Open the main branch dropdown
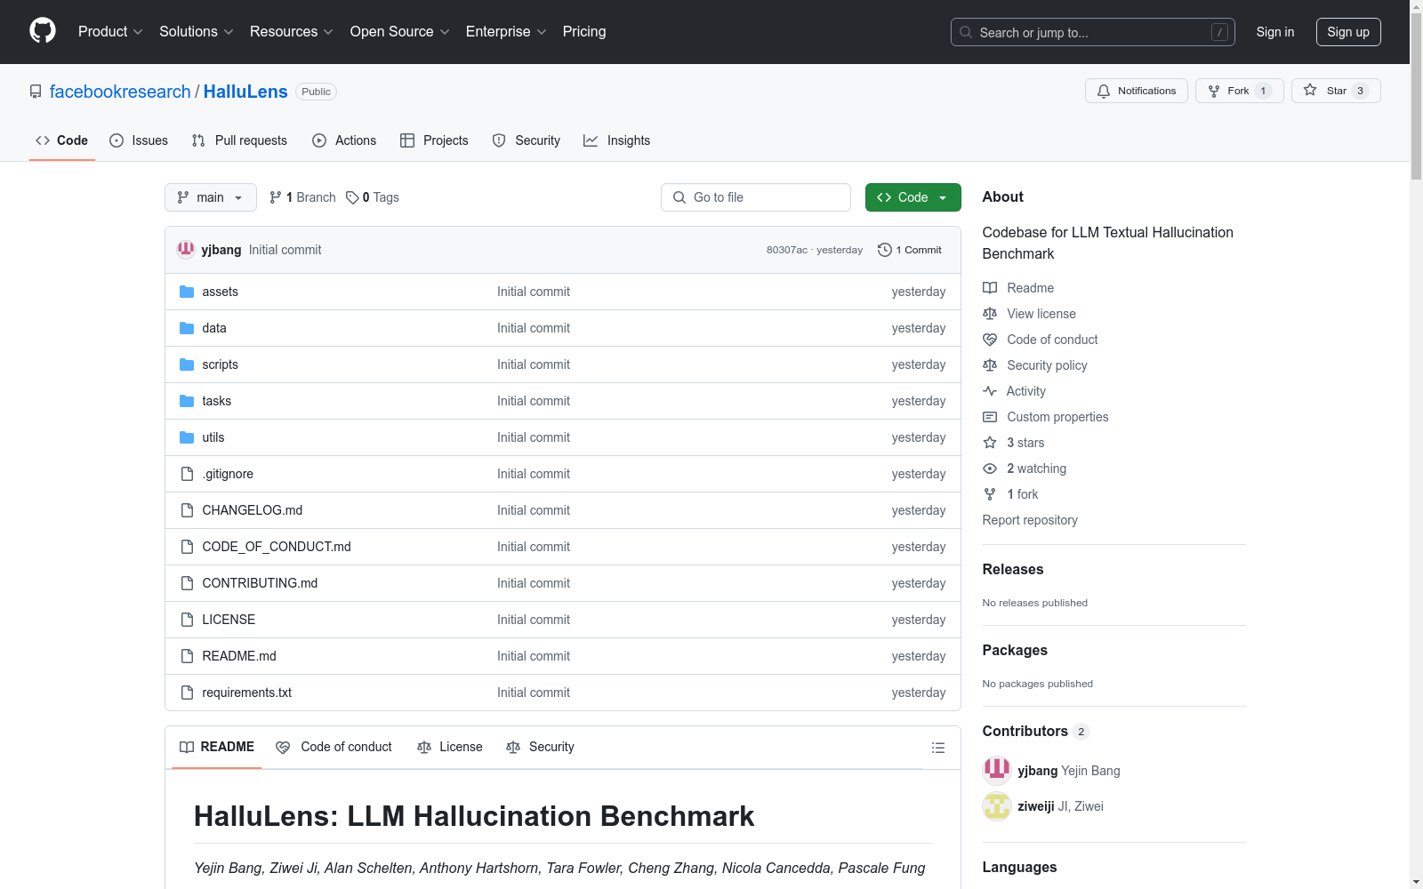1423x889 pixels. (210, 197)
